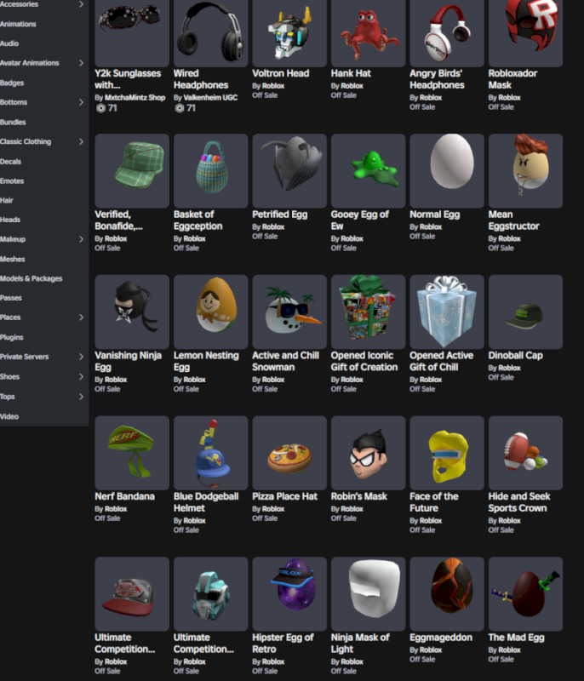Select the Wired Headphones thumbnail
Image resolution: width=584 pixels, height=681 pixels.
coord(210,33)
